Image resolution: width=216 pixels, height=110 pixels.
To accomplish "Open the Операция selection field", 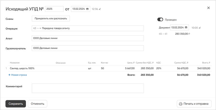I will coord(88,28).
